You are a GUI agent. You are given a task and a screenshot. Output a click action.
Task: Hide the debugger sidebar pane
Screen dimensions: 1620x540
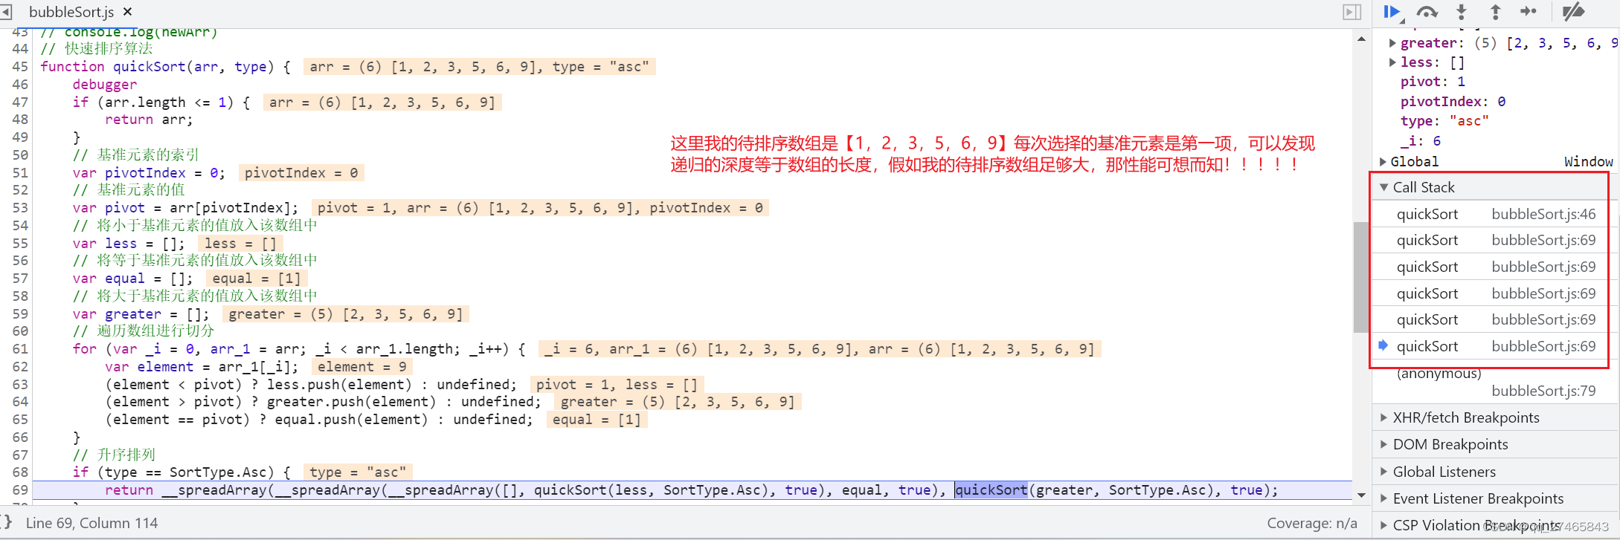1351,12
